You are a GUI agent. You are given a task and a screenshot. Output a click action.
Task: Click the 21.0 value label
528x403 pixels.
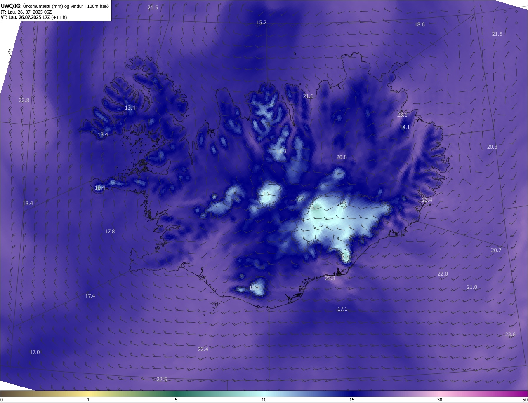click(472, 287)
